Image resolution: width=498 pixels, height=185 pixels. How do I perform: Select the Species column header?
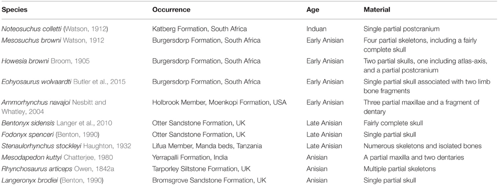coord(15,9)
